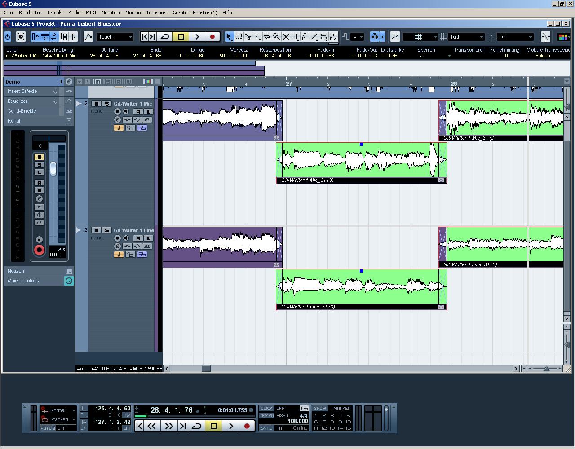Screen dimensions: 575x449
Task: Open Equalizer icon on Git-Walter 1 Line track
Action: pyautogui.click(x=137, y=247)
